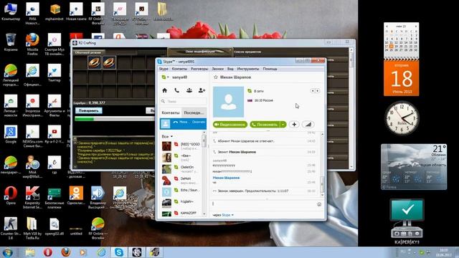Open Твиттер desktop shortcut
459x258 pixels.
tap(55, 73)
